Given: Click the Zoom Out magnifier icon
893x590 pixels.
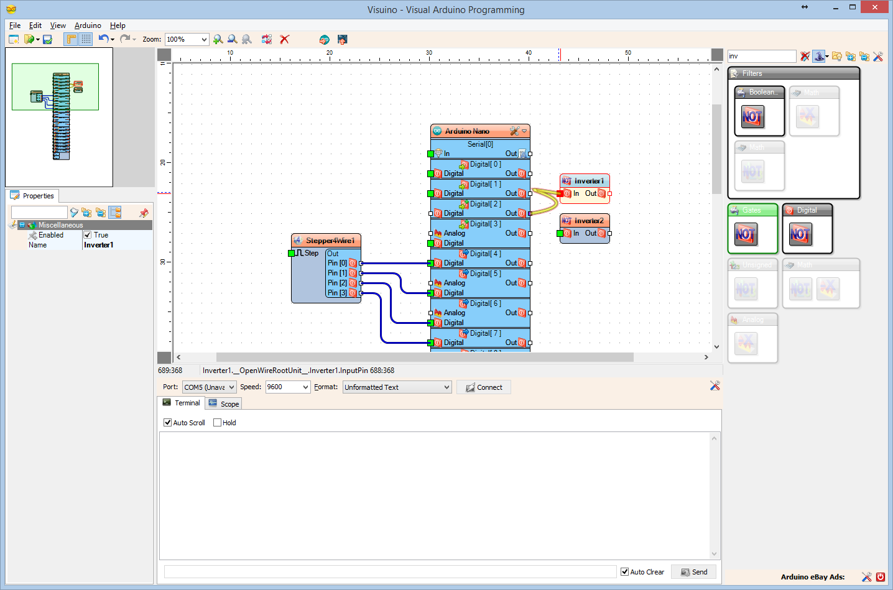Looking at the screenshot, I should tap(233, 39).
